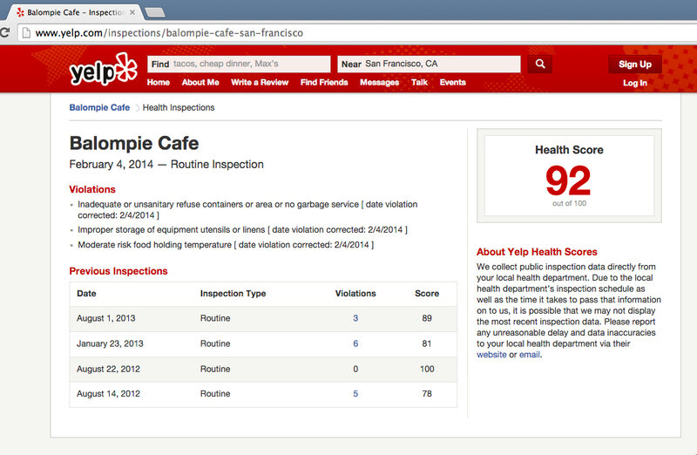Open Talk in the navigation
This screenshot has width=697, height=455.
[x=419, y=82]
